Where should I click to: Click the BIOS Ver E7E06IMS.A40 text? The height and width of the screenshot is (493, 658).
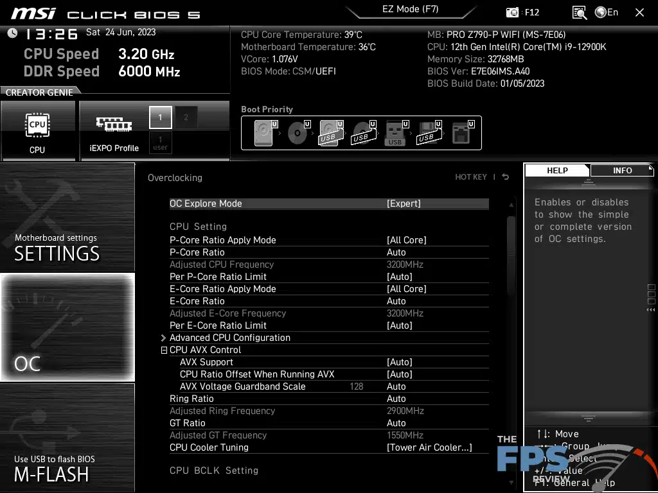click(x=478, y=71)
